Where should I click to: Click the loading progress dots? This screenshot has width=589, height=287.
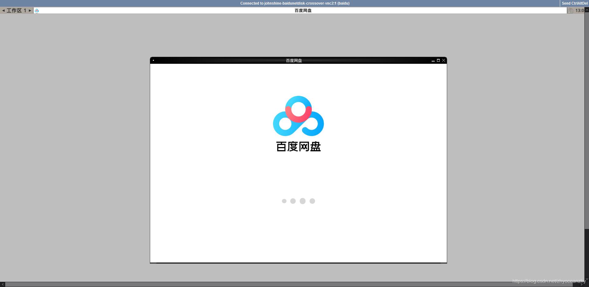click(x=298, y=201)
